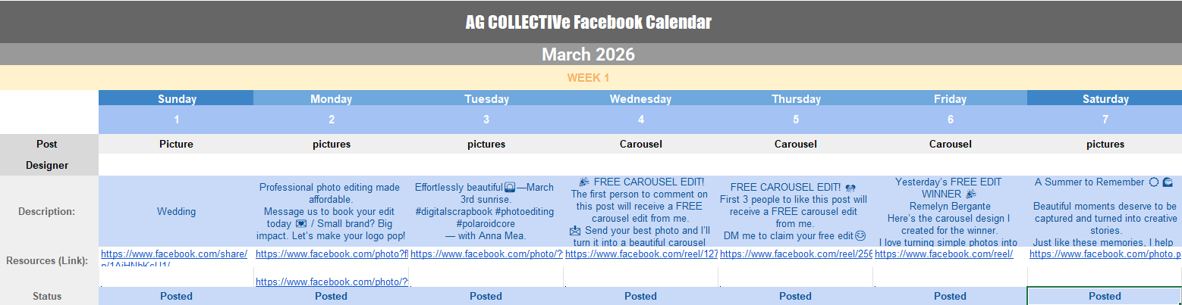1182x305 pixels.
Task: Open Saturday's Facebook photo resource link
Action: (1105, 254)
